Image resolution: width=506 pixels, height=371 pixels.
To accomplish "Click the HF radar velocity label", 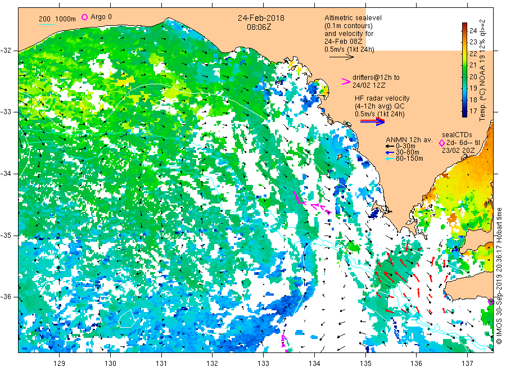I will pos(382,98).
